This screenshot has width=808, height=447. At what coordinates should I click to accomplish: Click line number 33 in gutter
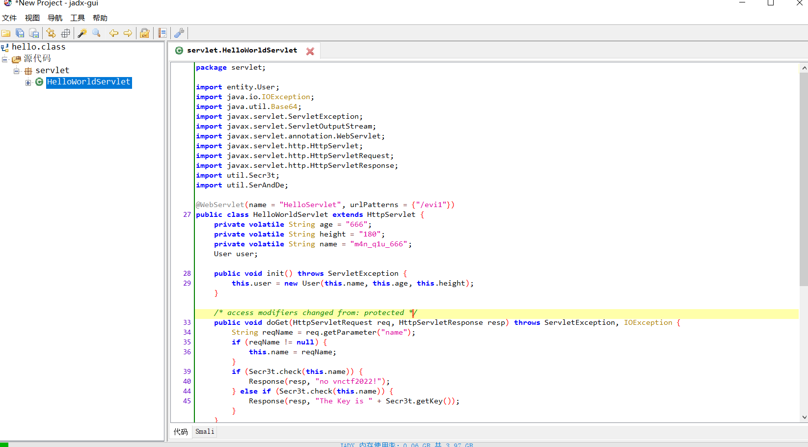(x=187, y=323)
